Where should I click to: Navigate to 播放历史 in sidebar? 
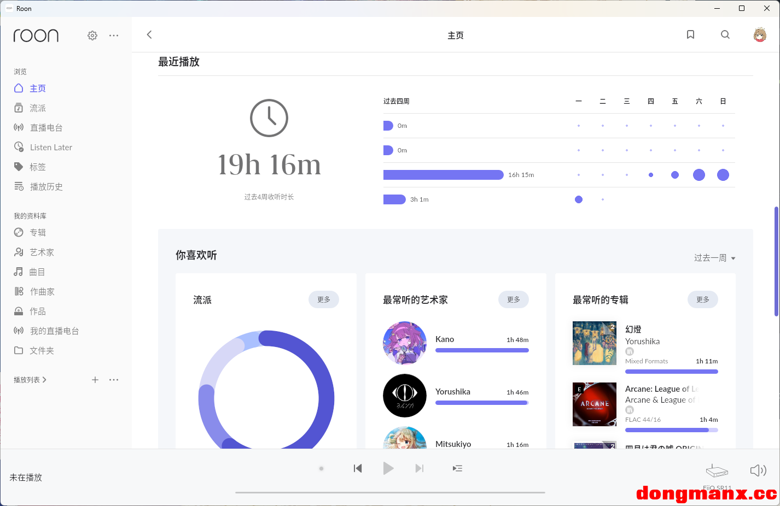tap(46, 187)
